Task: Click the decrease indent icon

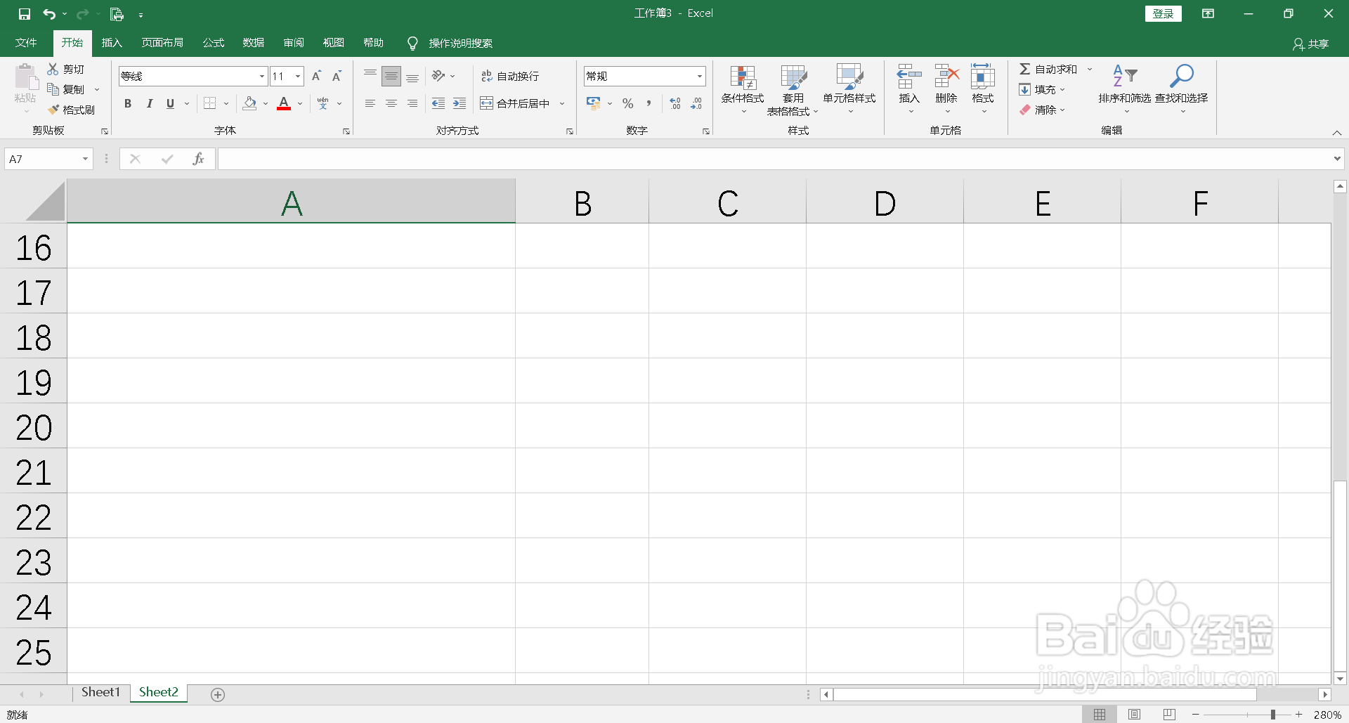Action: point(438,103)
